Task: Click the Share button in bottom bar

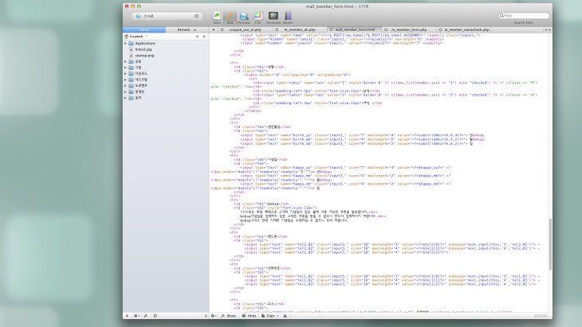Action: [228, 316]
